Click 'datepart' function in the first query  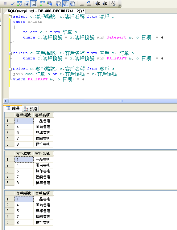117,37
